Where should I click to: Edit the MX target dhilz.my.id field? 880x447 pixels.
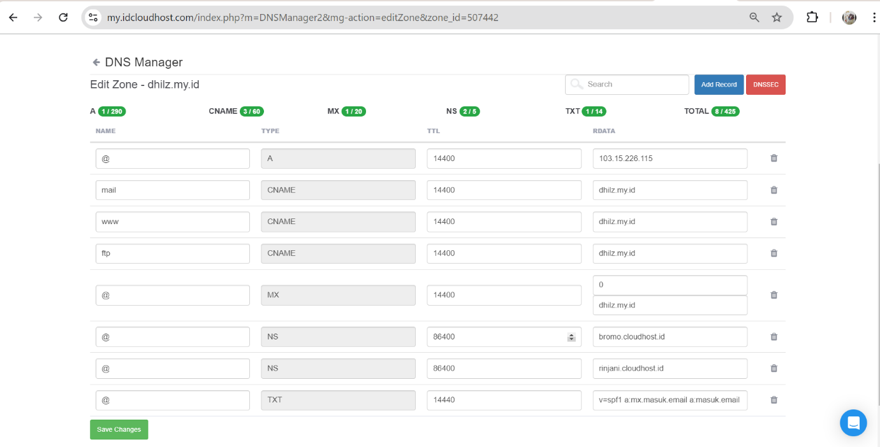pyautogui.click(x=670, y=305)
